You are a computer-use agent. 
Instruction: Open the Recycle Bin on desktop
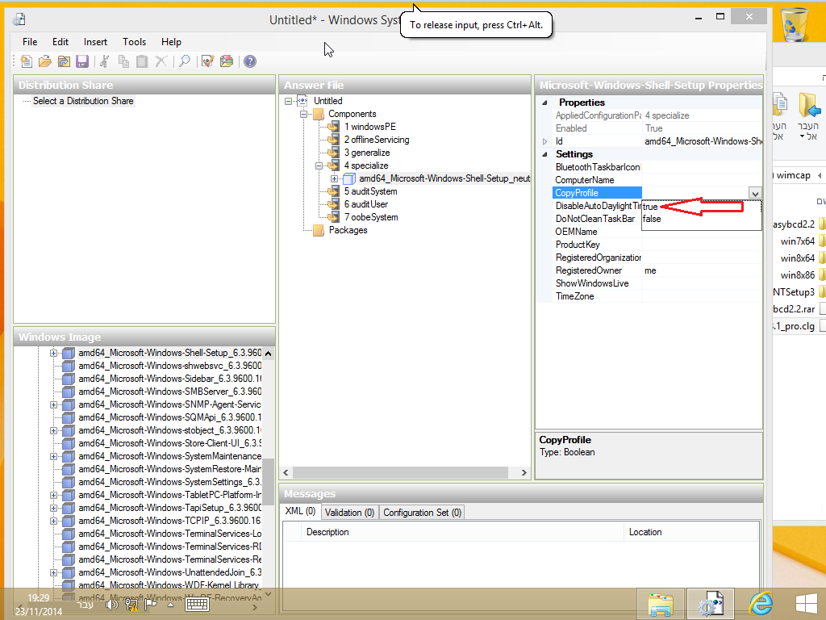click(x=794, y=24)
